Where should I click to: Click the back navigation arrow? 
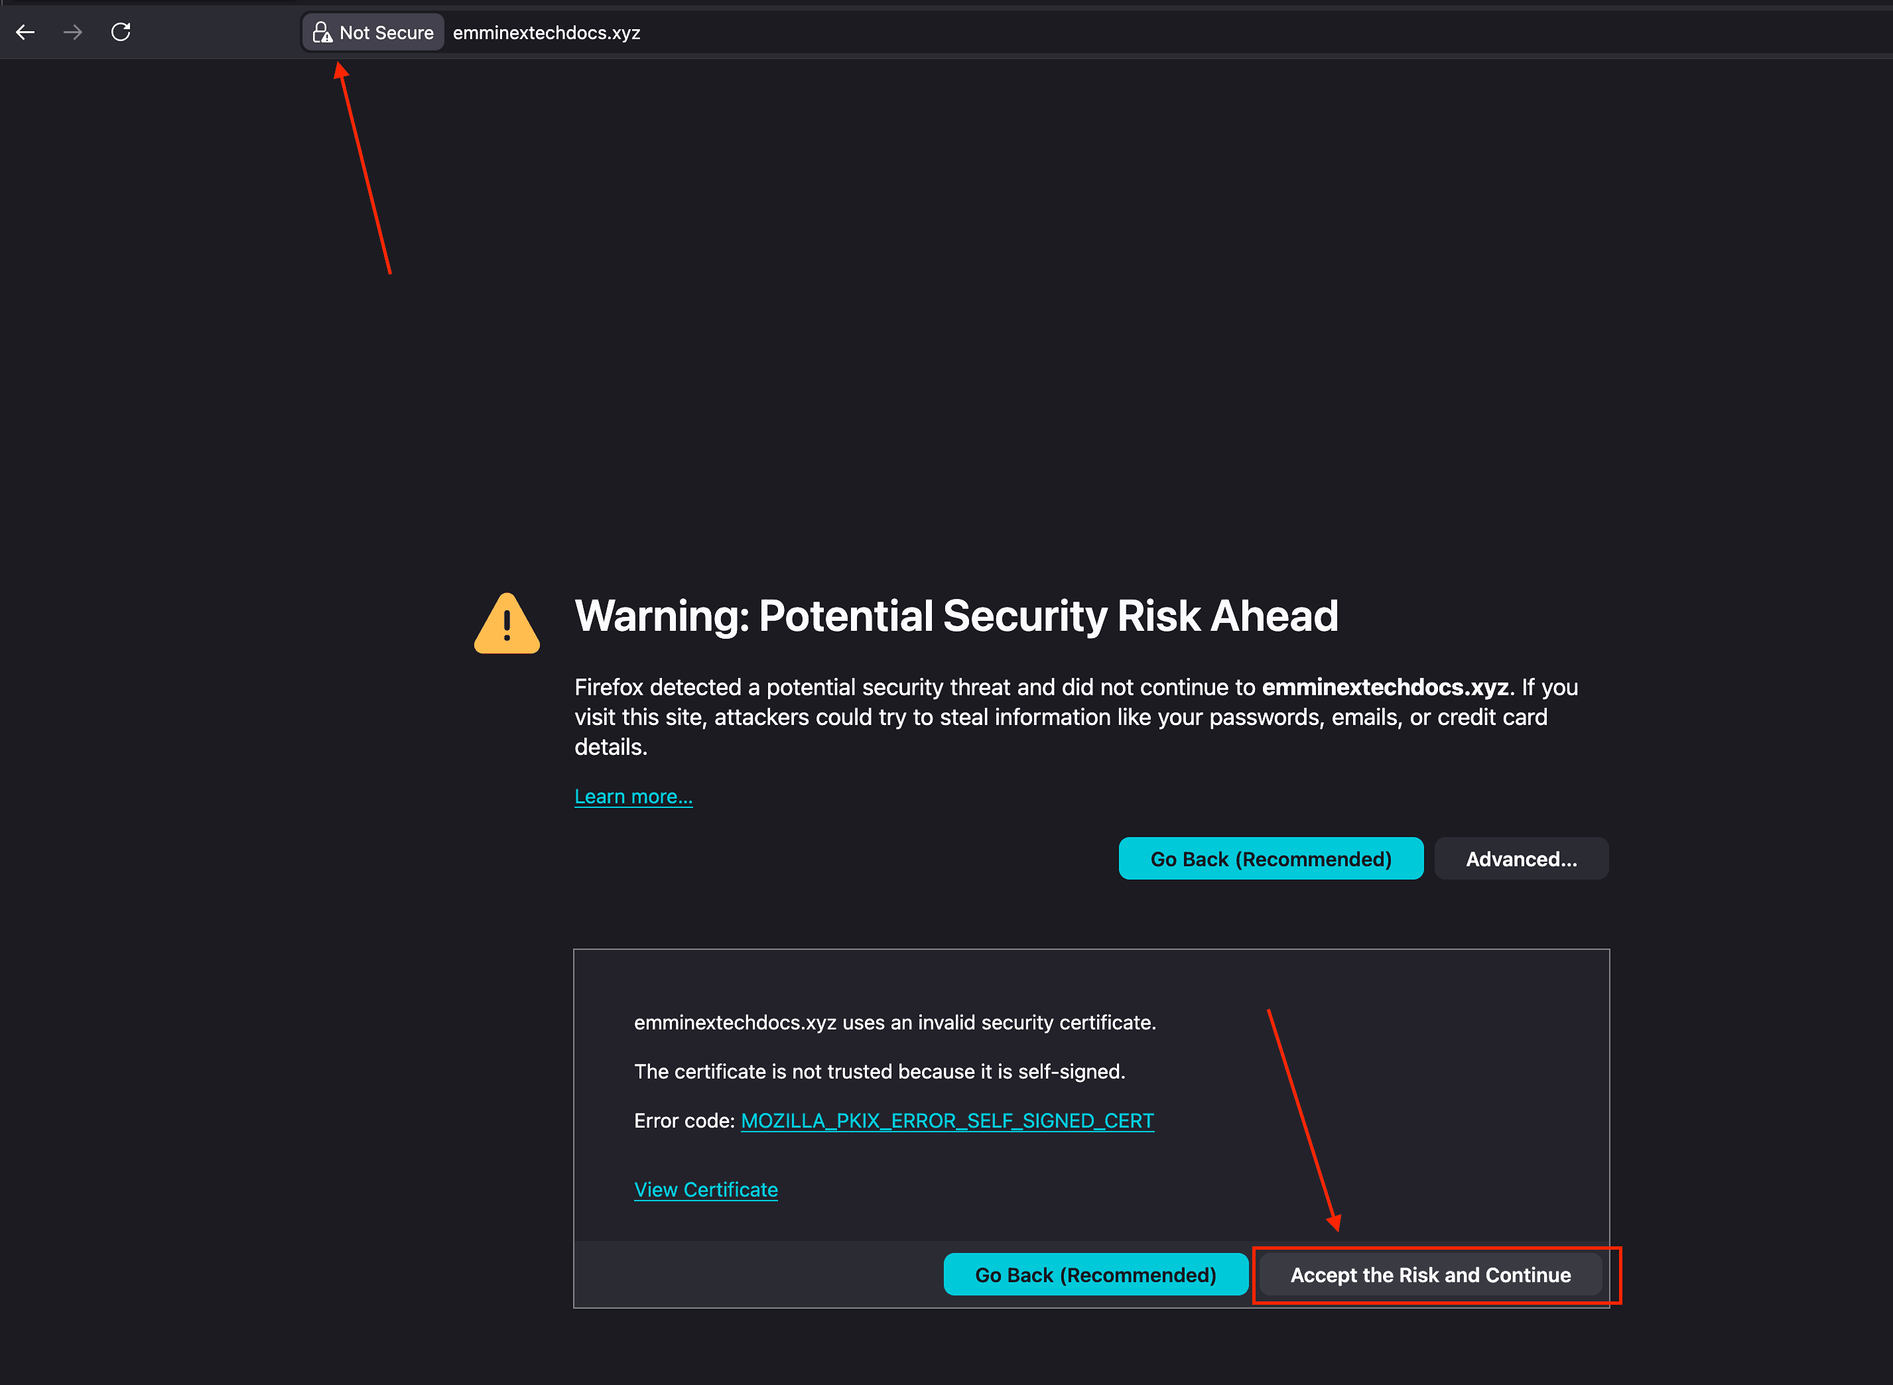26,32
